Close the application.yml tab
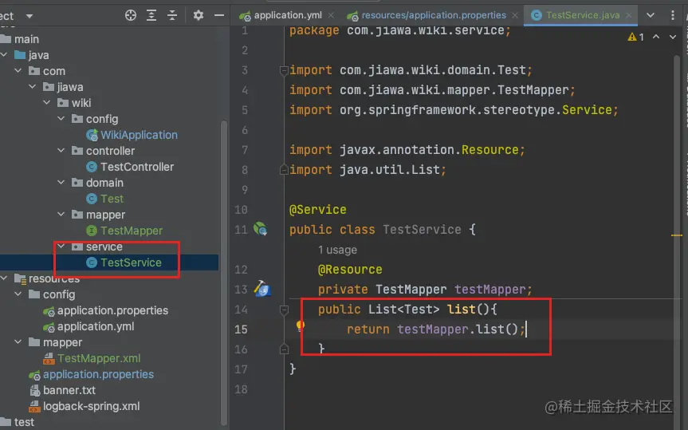688x430 pixels. (332, 15)
